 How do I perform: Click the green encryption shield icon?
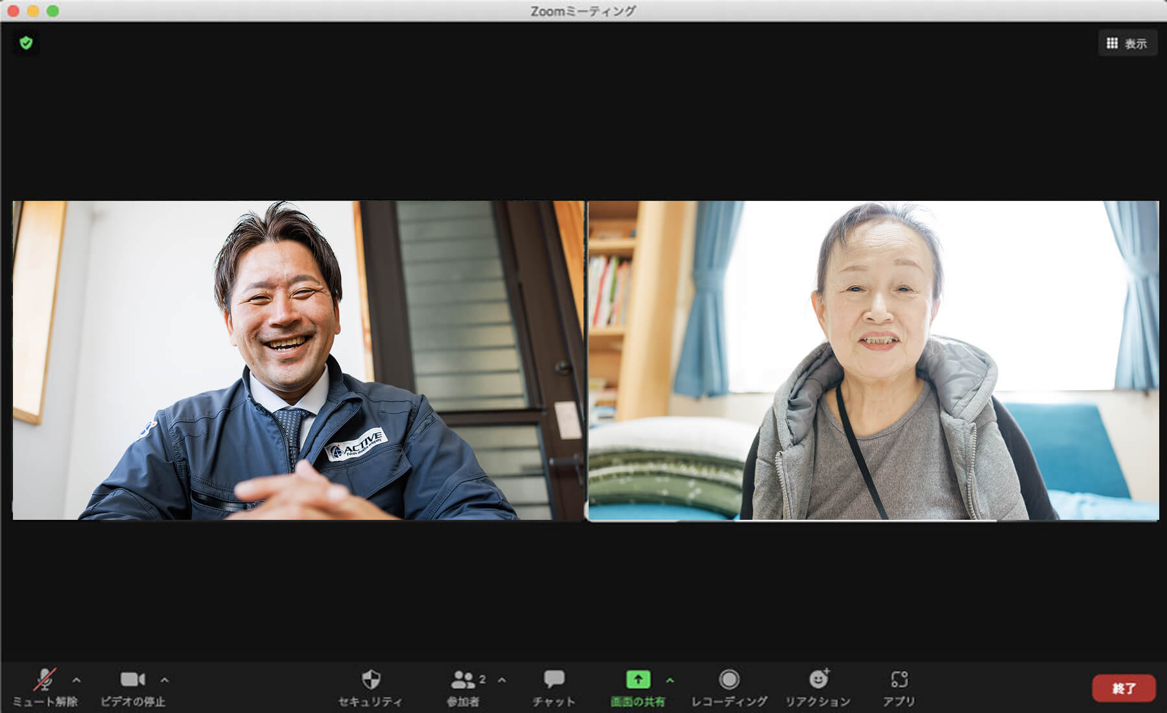coord(26,43)
